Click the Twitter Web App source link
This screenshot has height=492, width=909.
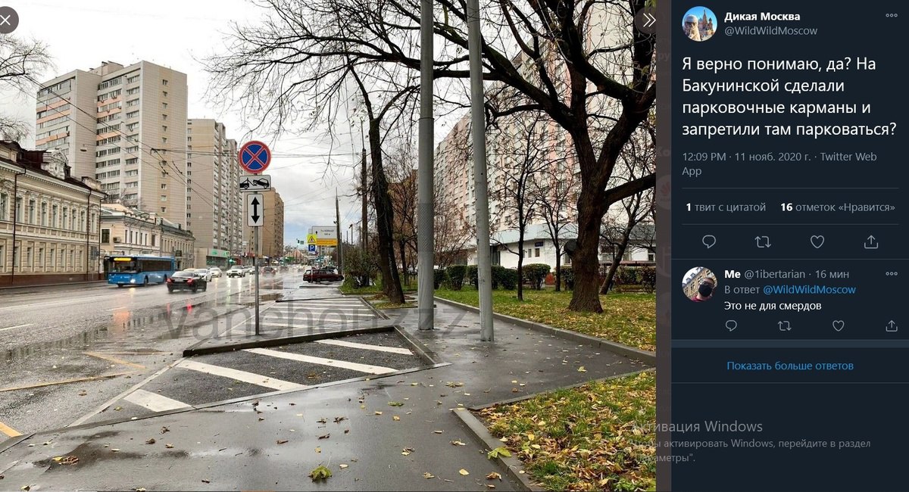tap(779, 163)
